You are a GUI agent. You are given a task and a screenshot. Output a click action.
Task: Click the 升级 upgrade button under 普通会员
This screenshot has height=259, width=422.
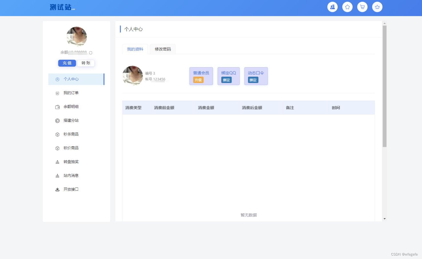tap(198, 80)
